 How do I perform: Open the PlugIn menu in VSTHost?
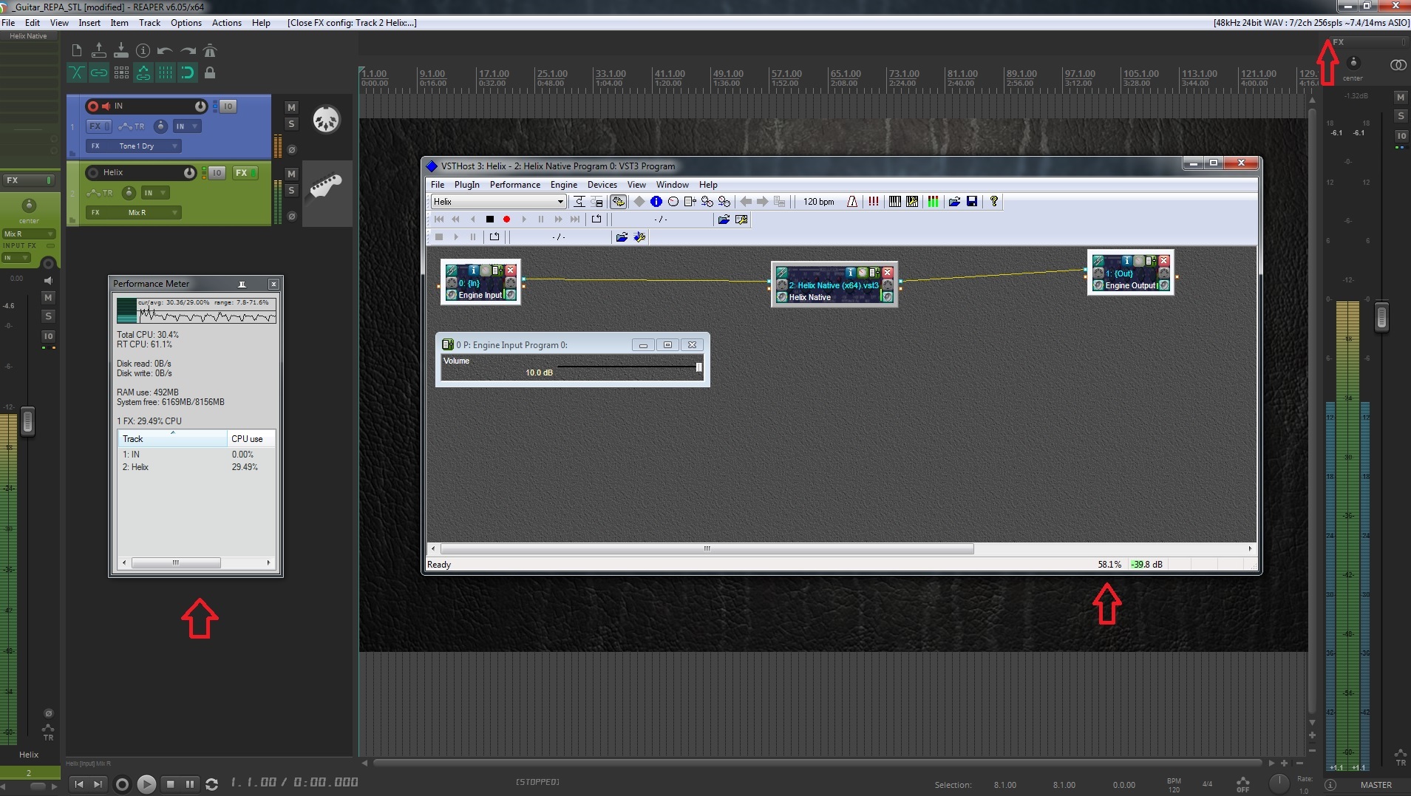[466, 185]
